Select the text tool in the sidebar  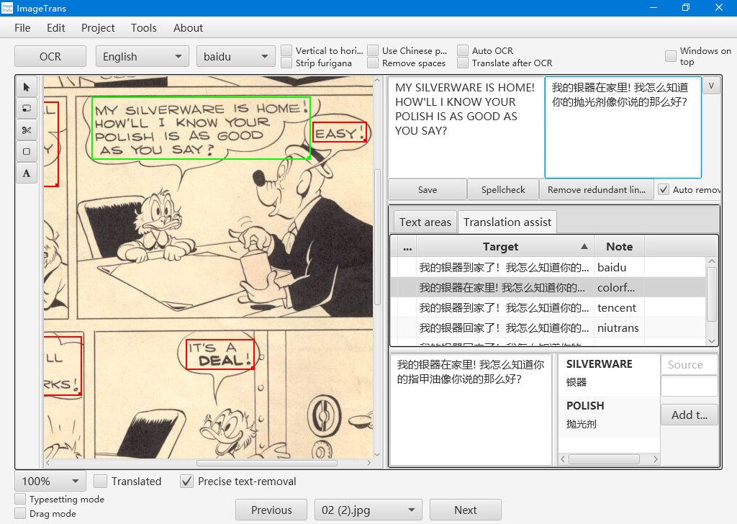[x=26, y=173]
